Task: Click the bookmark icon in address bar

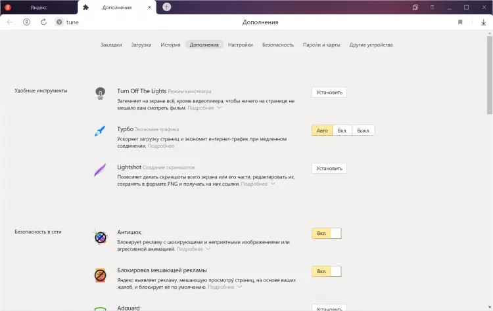Action: tap(460, 22)
